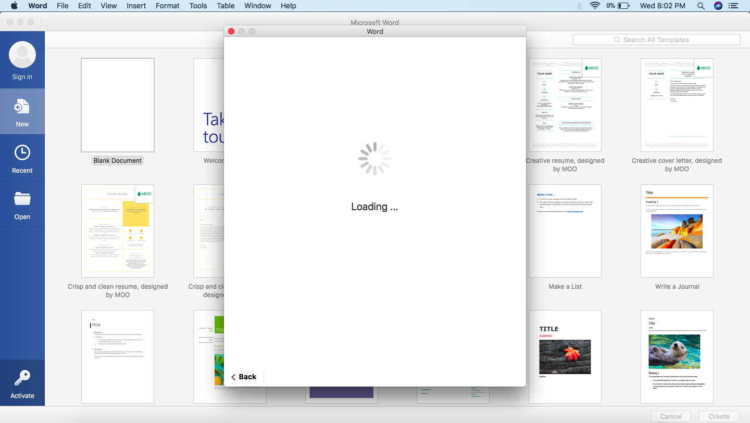Open the Window menu
The height and width of the screenshot is (423, 750).
point(257,6)
